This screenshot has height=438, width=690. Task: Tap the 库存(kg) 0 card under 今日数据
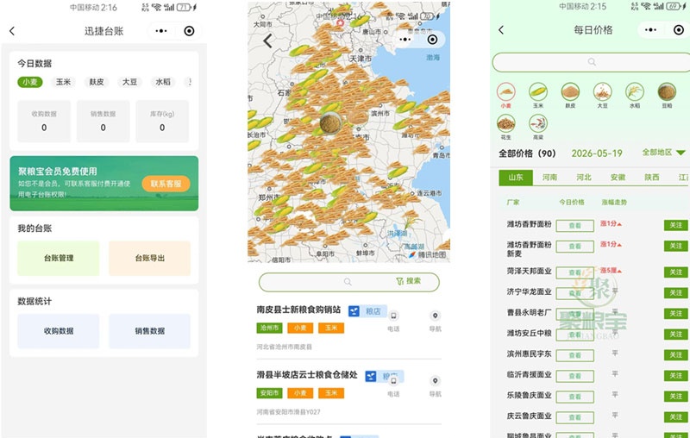coord(162,122)
